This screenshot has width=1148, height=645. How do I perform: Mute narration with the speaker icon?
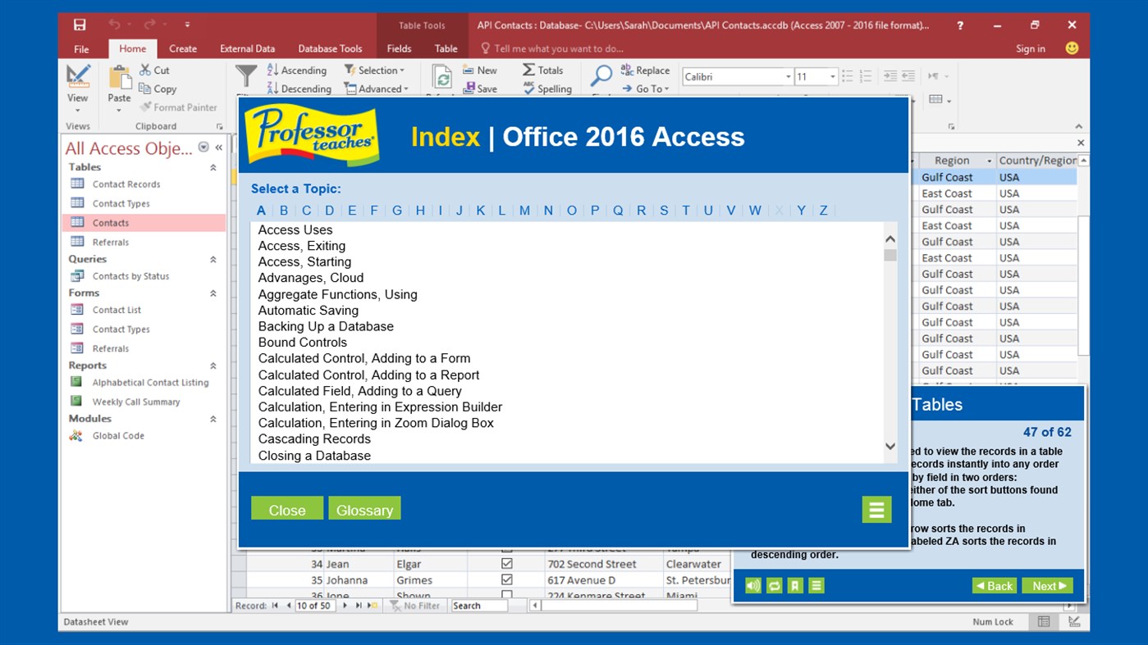click(x=752, y=585)
